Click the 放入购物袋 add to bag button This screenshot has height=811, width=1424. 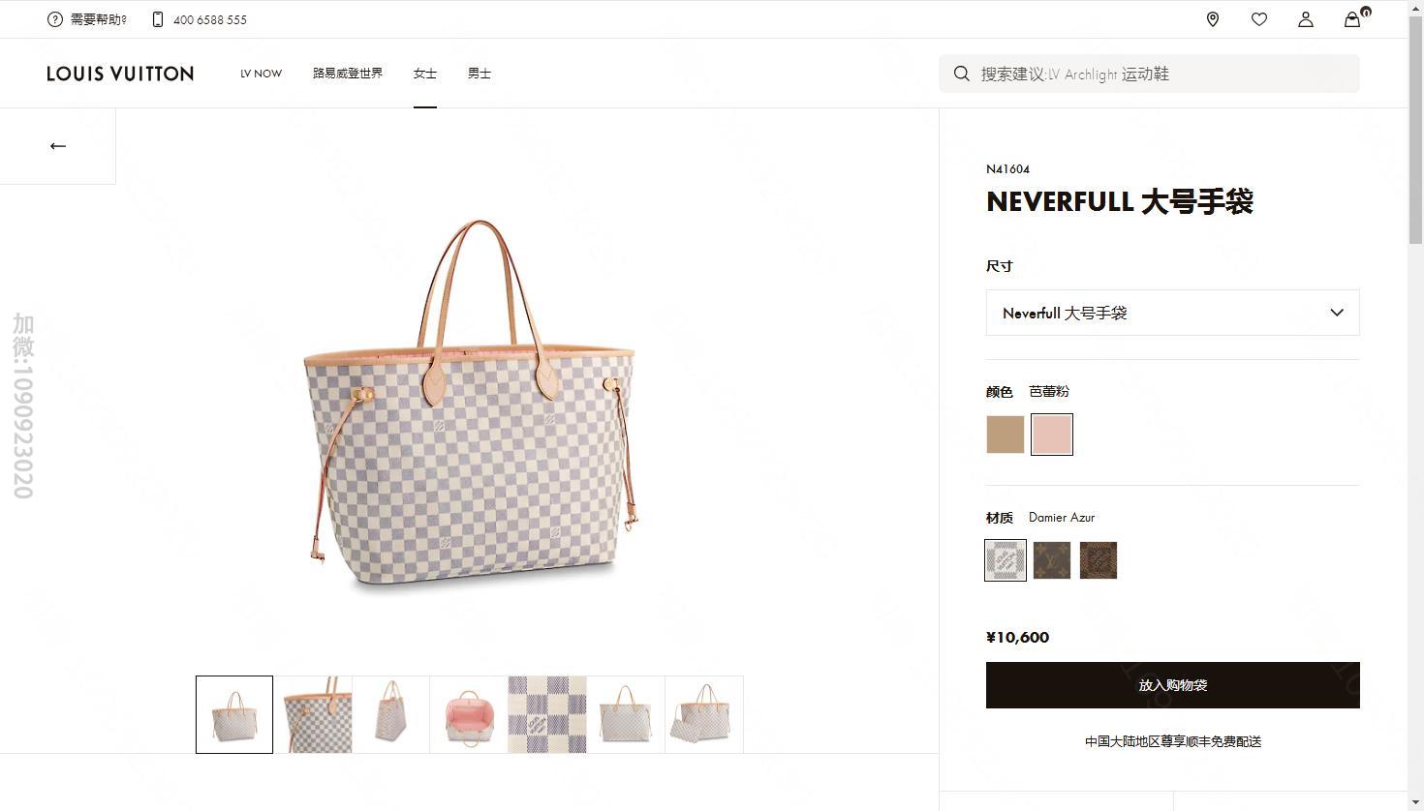[x=1172, y=685]
